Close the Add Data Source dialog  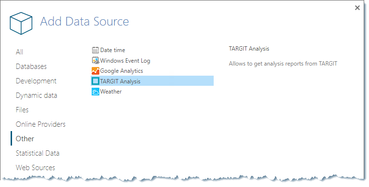click(x=357, y=8)
